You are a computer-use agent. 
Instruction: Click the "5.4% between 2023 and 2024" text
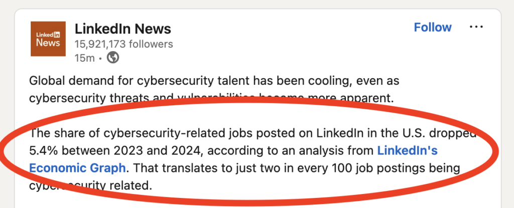click(x=114, y=151)
